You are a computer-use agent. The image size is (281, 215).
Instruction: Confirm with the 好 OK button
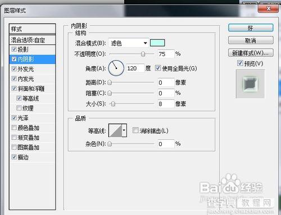coord(251,28)
